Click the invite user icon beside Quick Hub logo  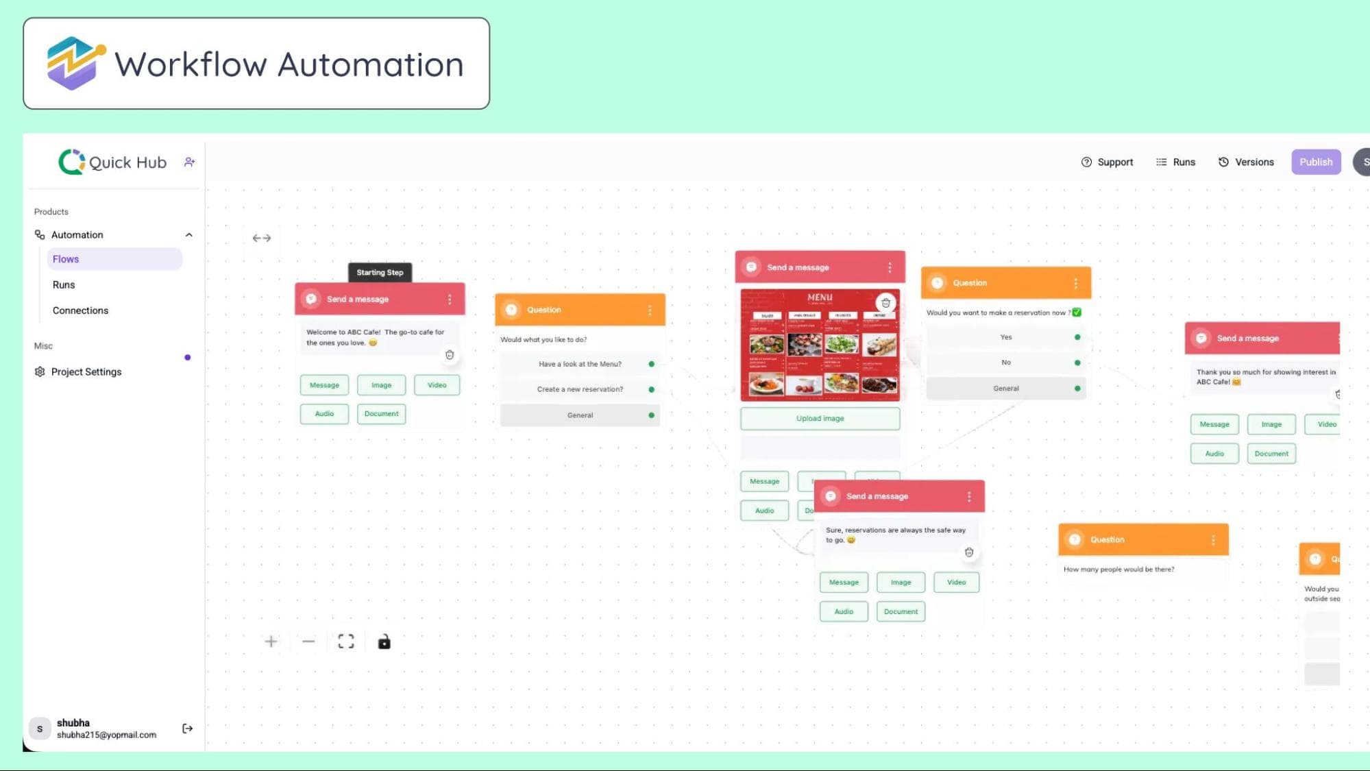click(x=189, y=162)
